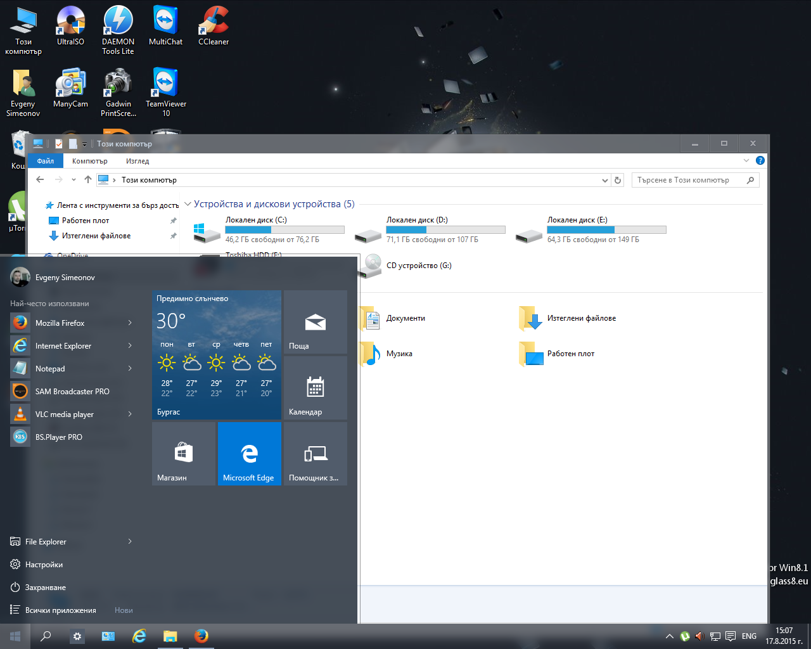Click Windows Start button on taskbar

pyautogui.click(x=15, y=636)
